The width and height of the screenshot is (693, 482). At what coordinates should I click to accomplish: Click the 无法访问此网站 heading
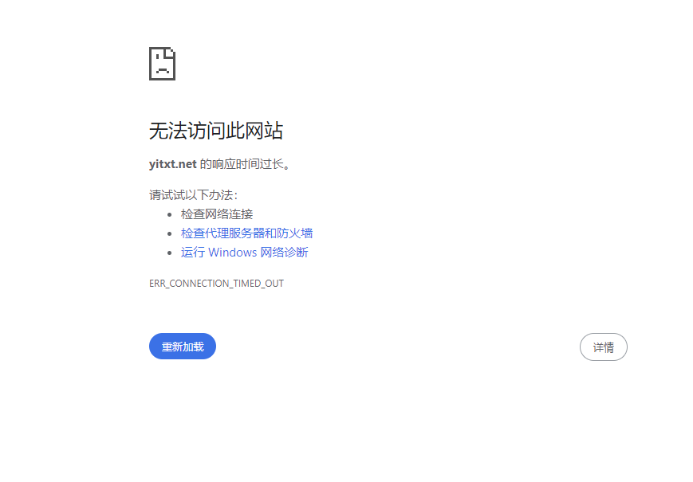[x=216, y=131]
